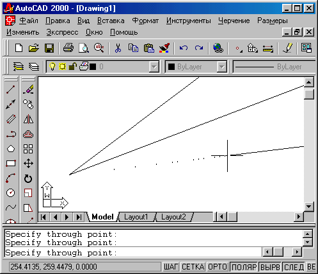Click the New drawing icon

tap(19, 48)
